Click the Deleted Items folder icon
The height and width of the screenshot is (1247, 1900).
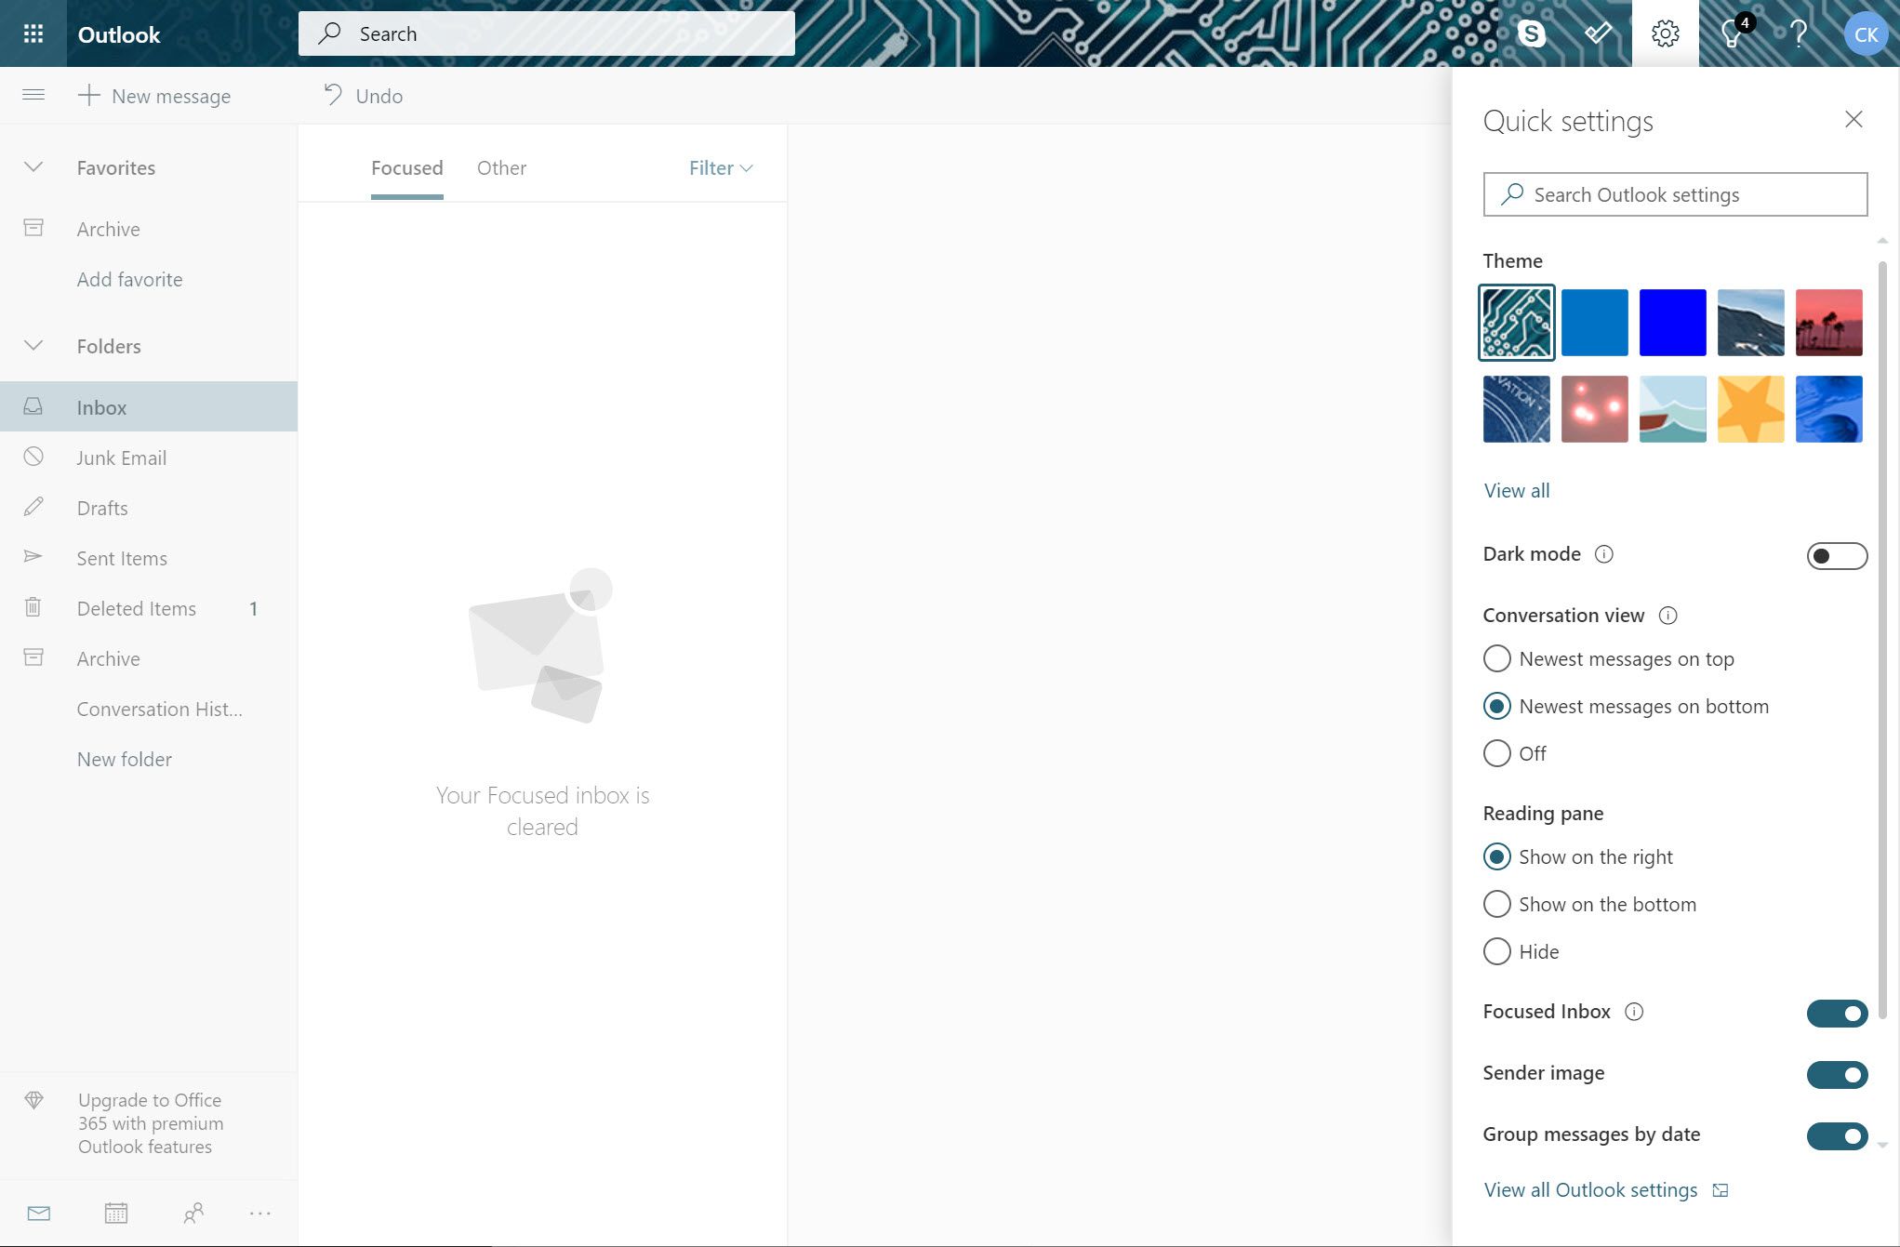click(x=34, y=607)
